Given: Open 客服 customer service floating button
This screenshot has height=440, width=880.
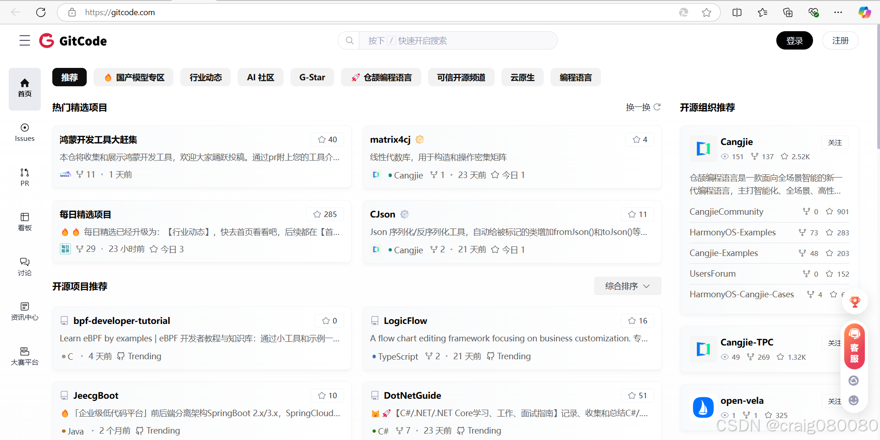Looking at the screenshot, I should coord(854,346).
